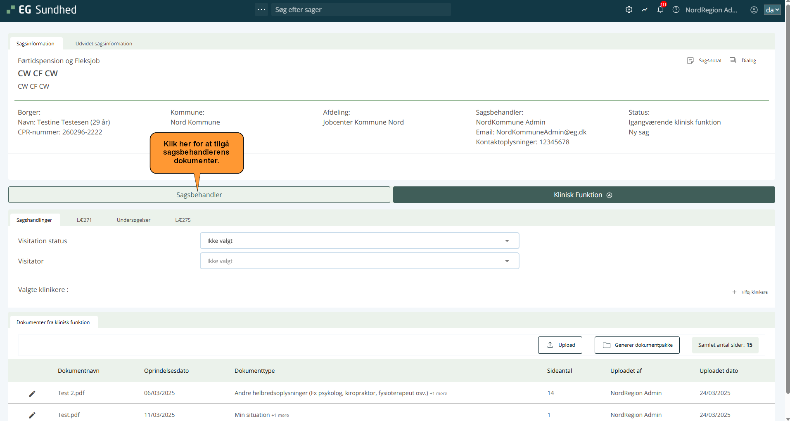
Task: Open the notifications bell with red badge
Action: (660, 9)
